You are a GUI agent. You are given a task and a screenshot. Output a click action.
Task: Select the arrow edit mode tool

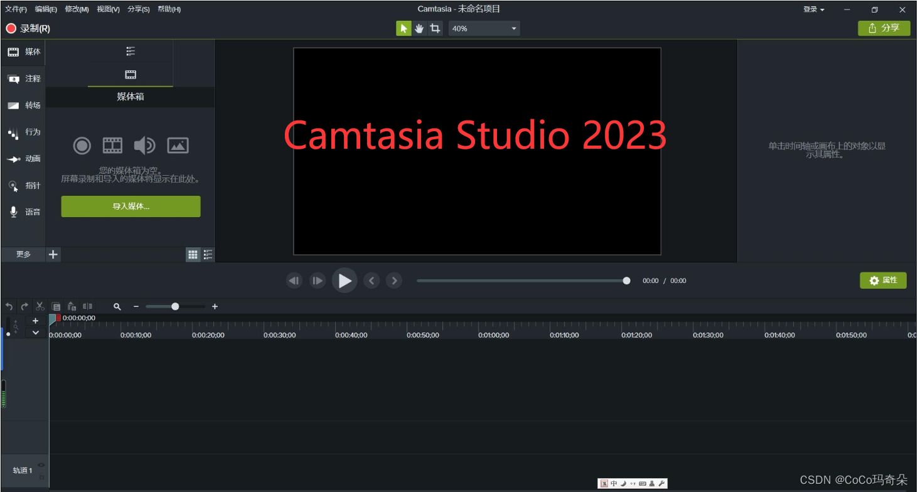coord(403,28)
